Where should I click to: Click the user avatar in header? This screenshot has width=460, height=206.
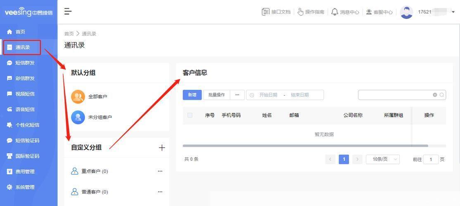point(406,12)
